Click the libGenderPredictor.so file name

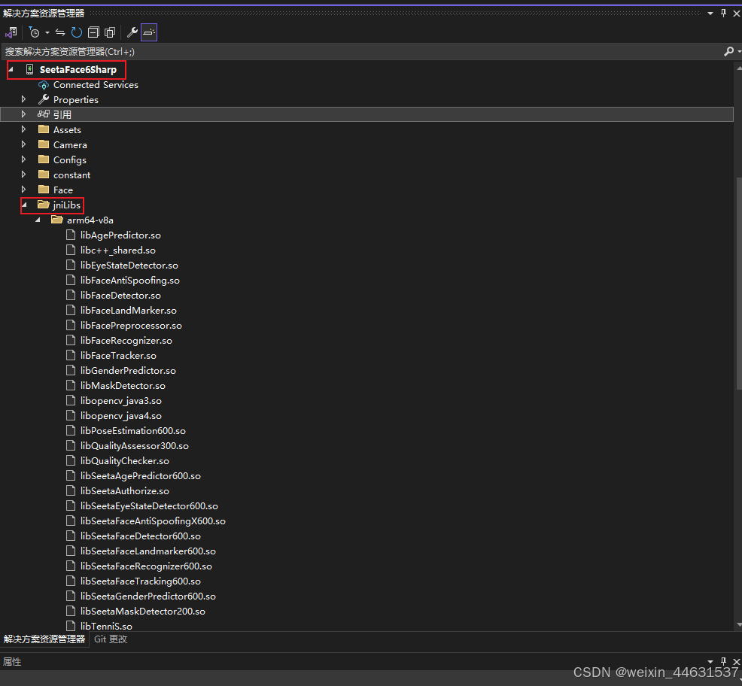click(128, 370)
